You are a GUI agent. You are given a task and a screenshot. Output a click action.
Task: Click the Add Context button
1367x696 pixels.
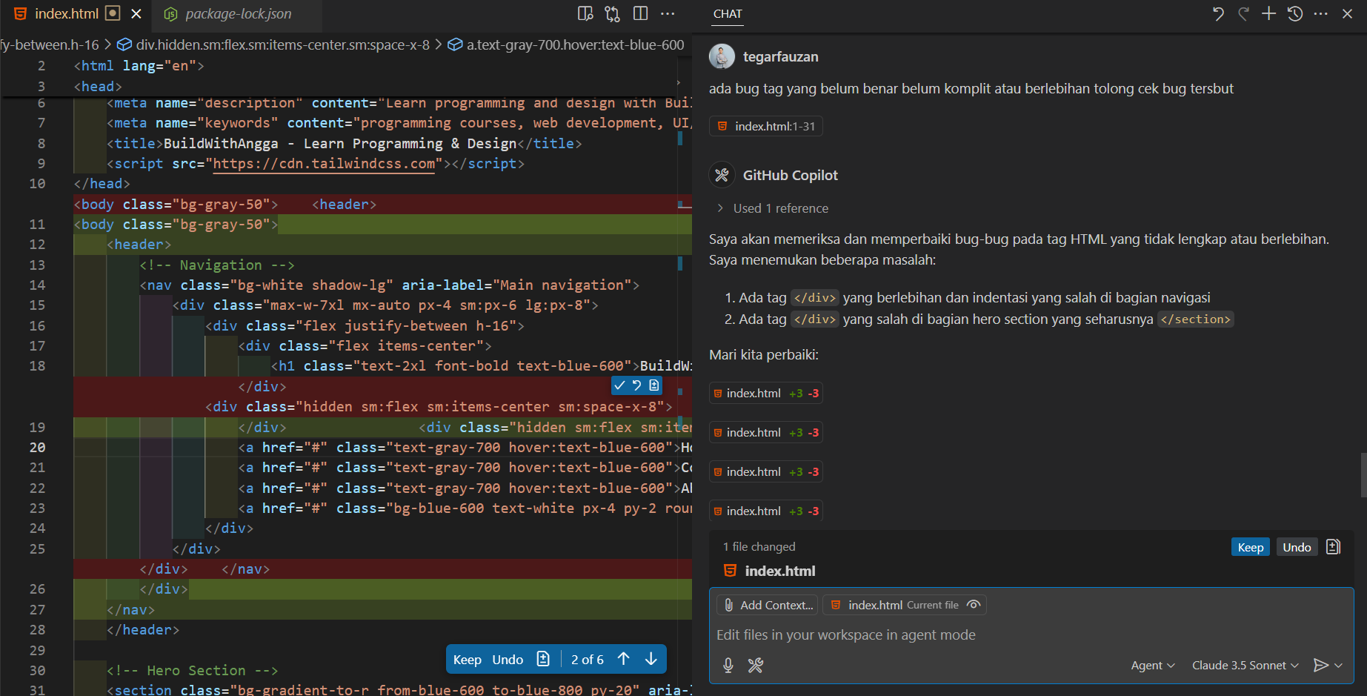tap(768, 605)
